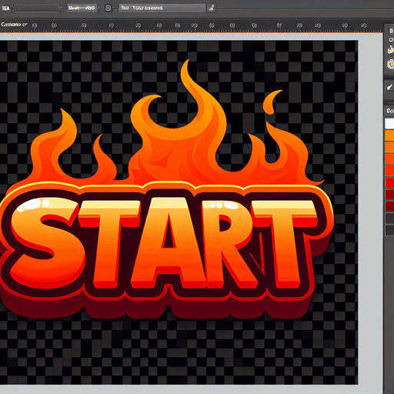The image size is (394, 394).
Task: Select the brush tool icon in right panel
Action: 390,87
